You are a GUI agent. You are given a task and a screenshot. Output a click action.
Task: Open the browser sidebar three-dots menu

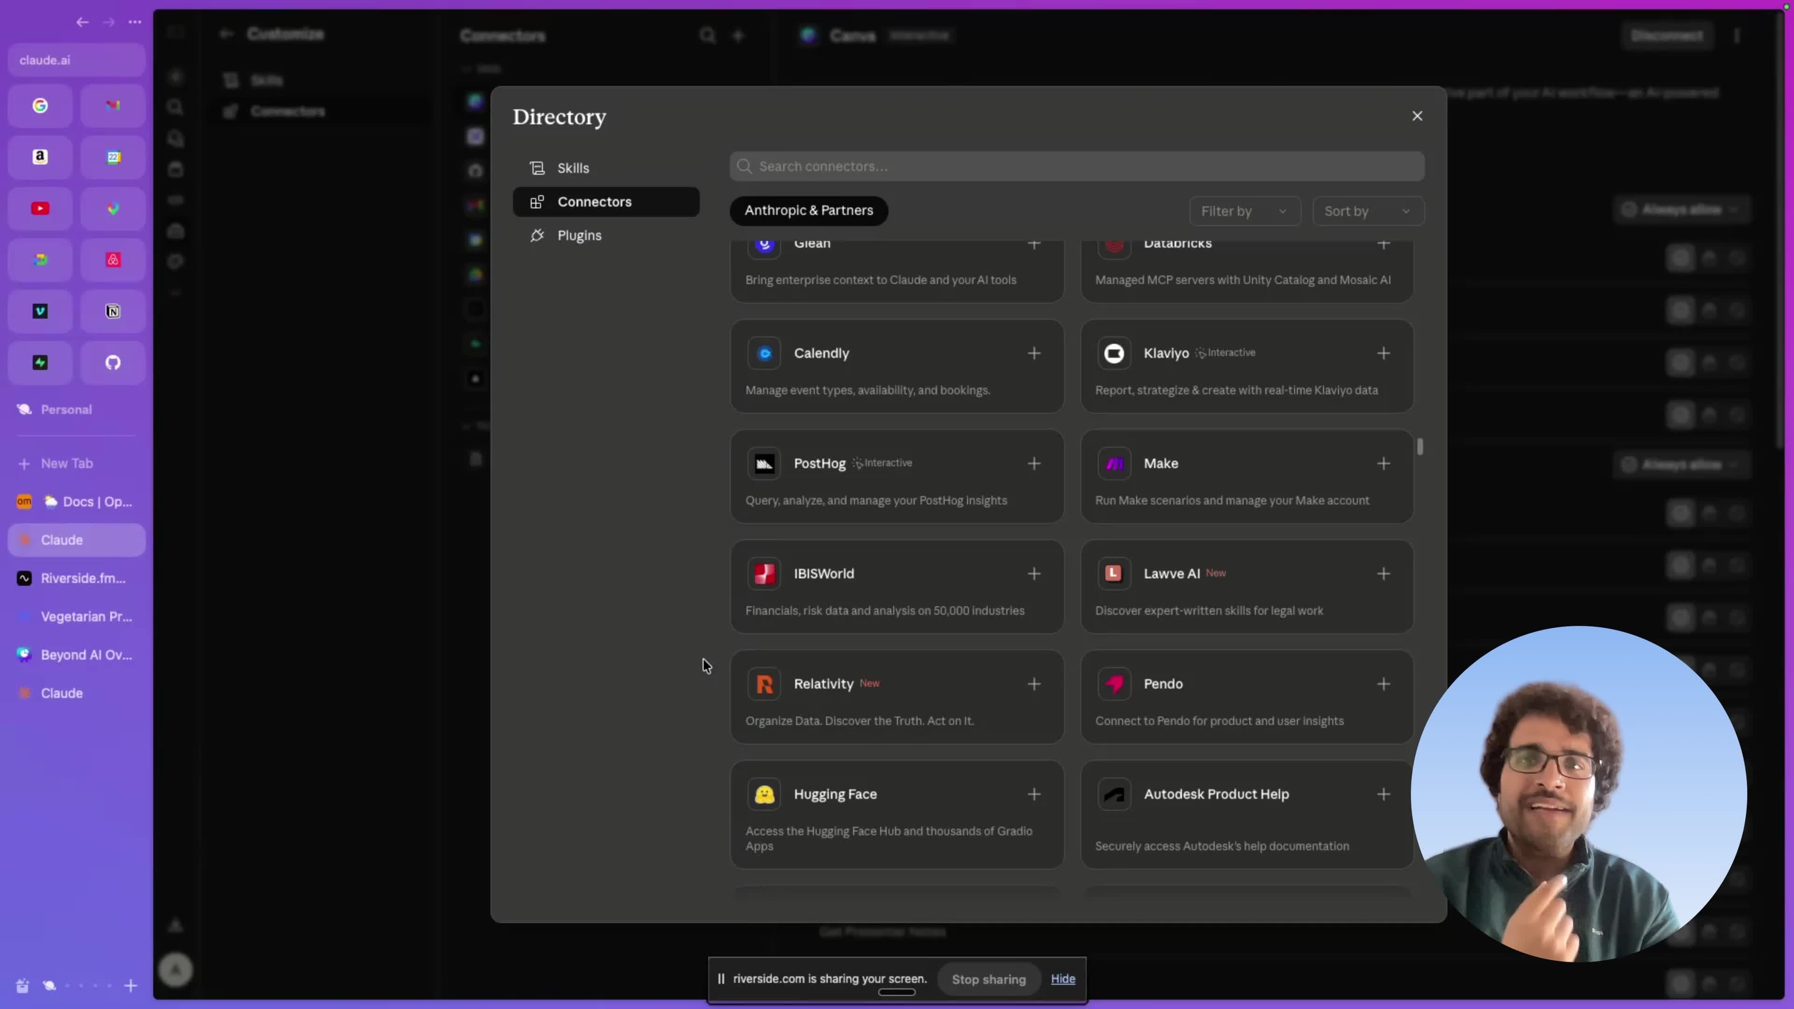[135, 22]
